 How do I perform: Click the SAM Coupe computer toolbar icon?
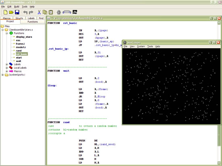(x=67, y=12)
